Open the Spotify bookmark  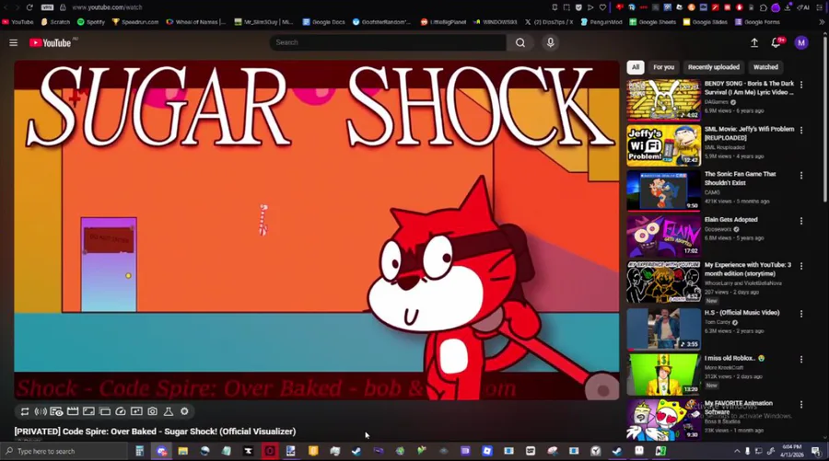(x=91, y=22)
